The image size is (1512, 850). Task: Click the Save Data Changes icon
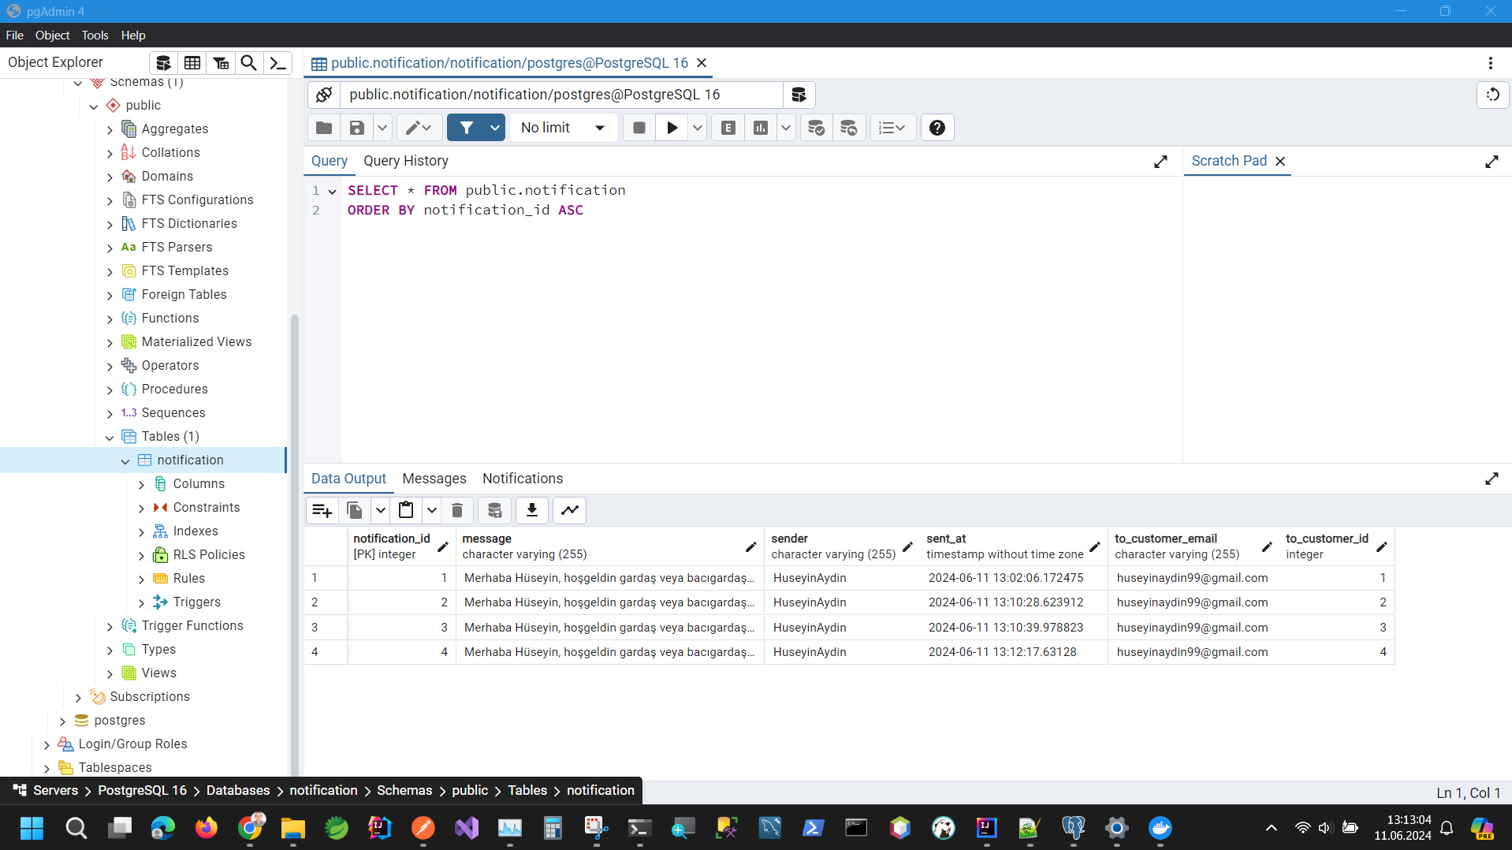point(494,510)
